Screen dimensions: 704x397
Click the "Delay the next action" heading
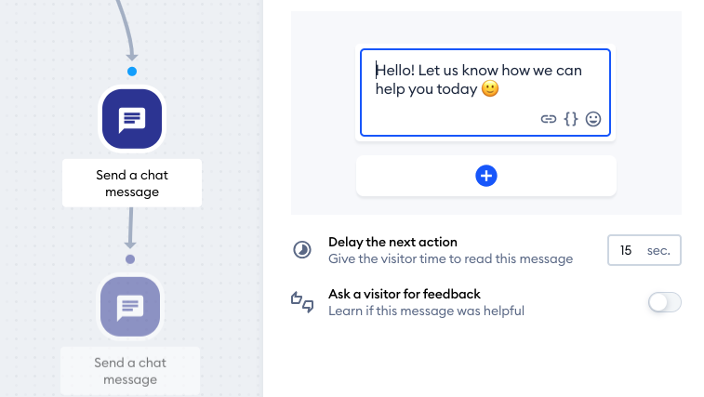click(392, 242)
